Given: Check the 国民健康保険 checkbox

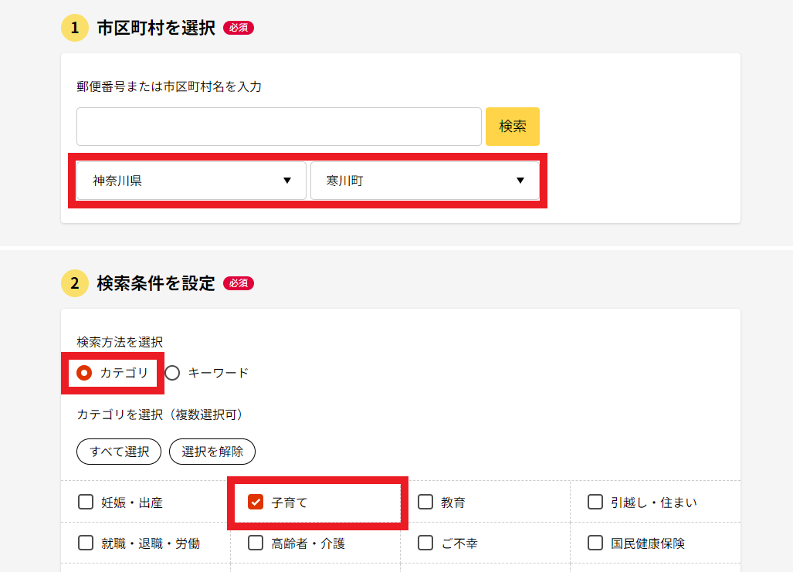Looking at the screenshot, I should (x=595, y=543).
